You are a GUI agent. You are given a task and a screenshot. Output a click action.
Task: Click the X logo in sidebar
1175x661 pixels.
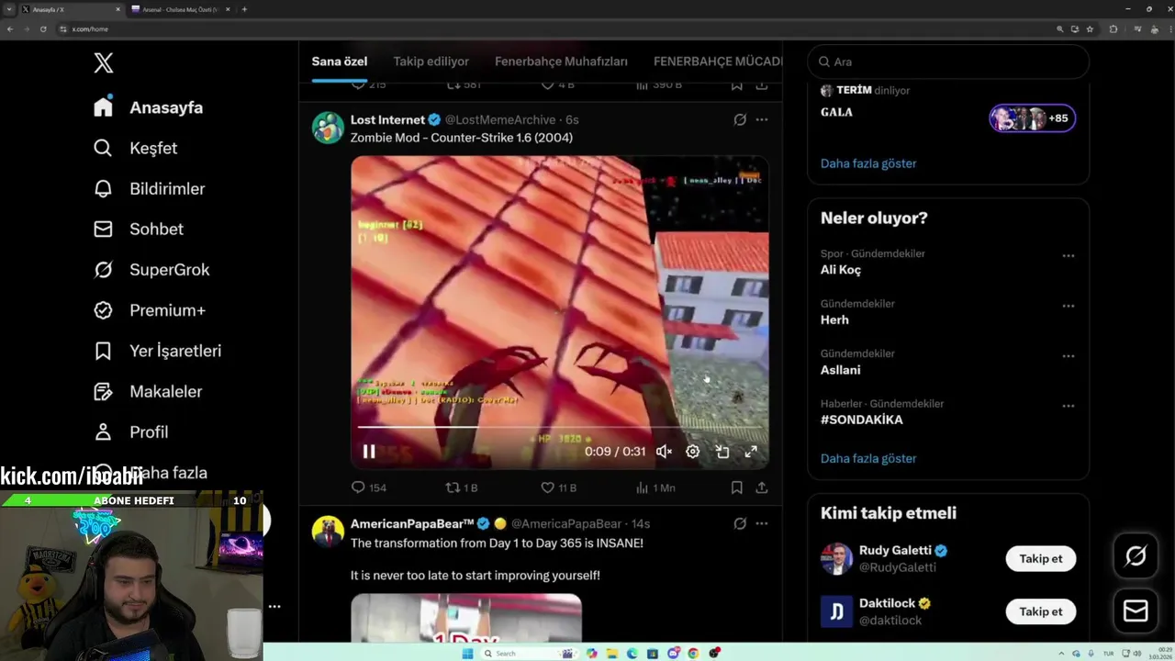pyautogui.click(x=104, y=62)
